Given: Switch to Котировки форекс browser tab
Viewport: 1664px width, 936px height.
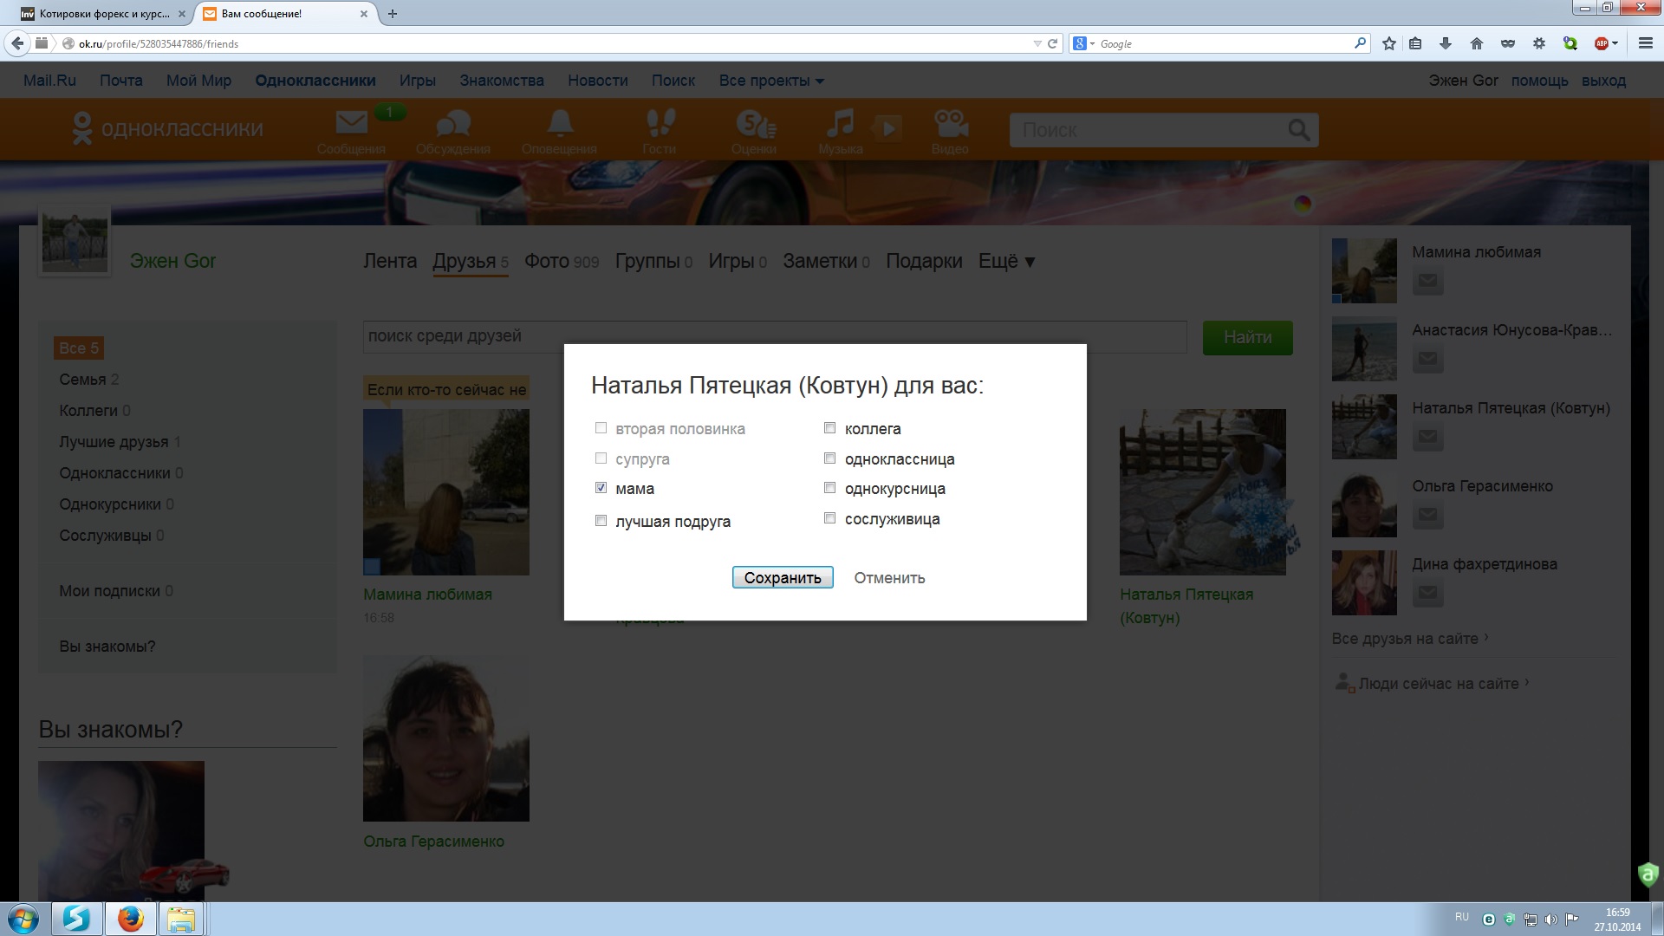Looking at the screenshot, I should click(103, 14).
